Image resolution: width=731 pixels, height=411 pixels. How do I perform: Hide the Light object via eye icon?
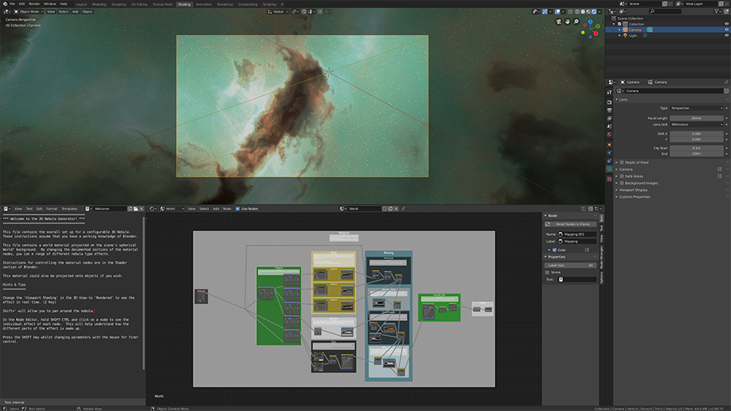point(726,35)
